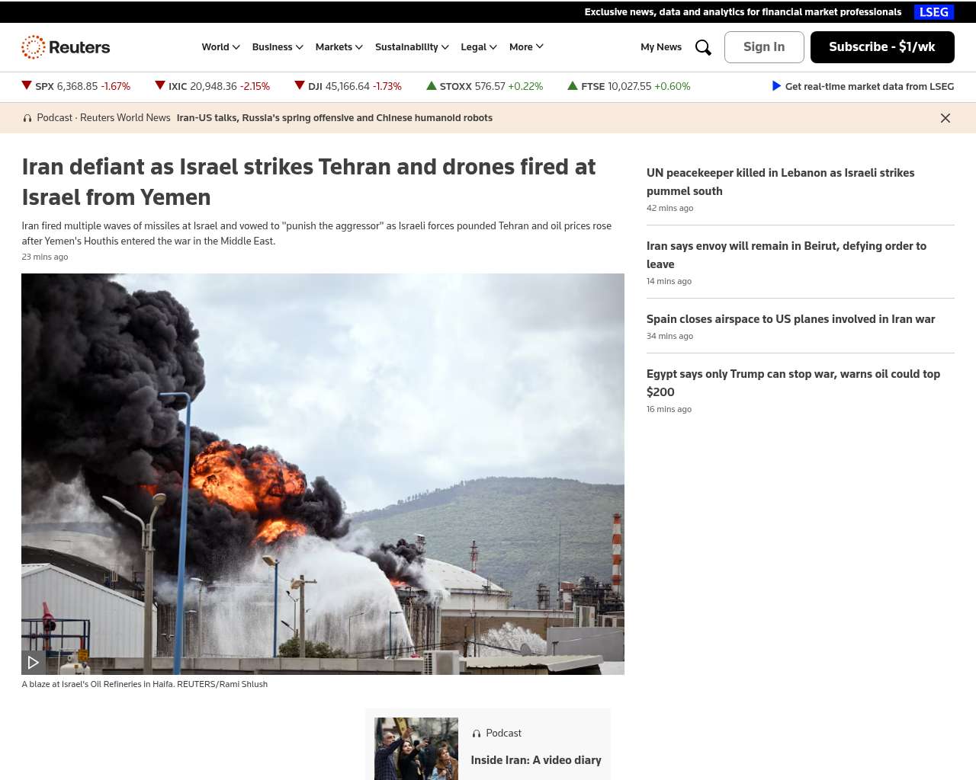Expand the Sustainability menu
The image size is (976, 780).
point(412,47)
